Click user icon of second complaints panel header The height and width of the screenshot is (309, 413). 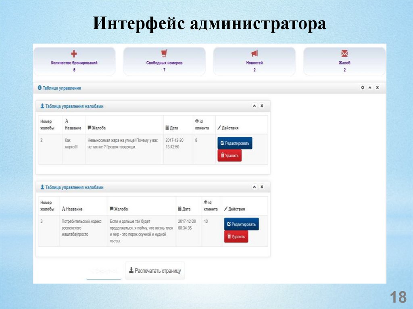[42, 187]
